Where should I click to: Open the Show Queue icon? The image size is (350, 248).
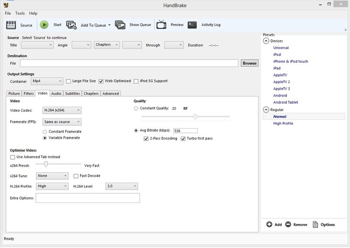tap(120, 25)
